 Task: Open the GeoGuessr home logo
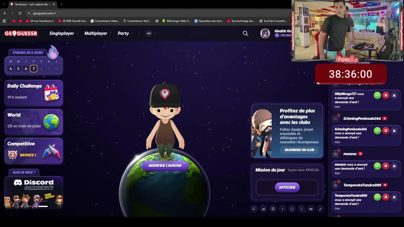point(21,33)
